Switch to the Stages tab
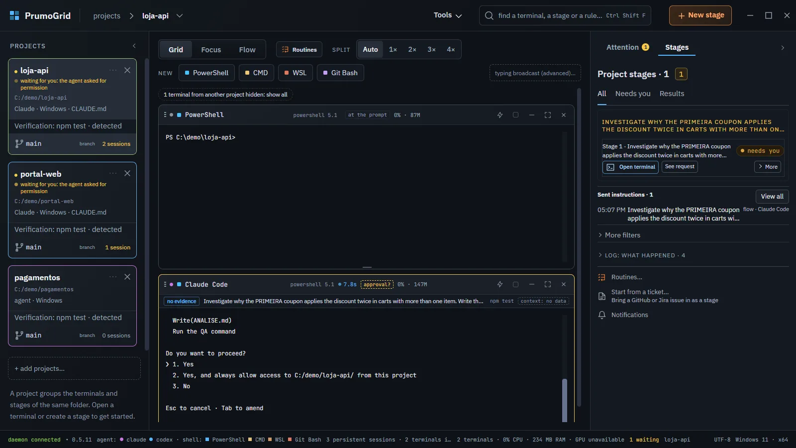The width and height of the screenshot is (796, 448). coord(677,47)
